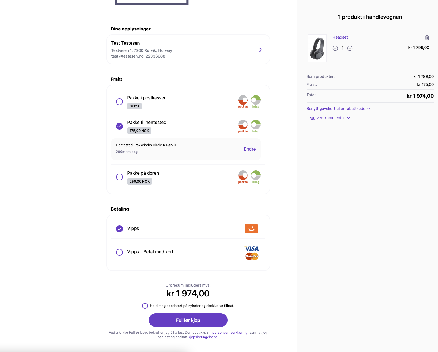Screen dimensions: 438x352
Task: Open customer details via chevron arrow
Action: click(261, 50)
